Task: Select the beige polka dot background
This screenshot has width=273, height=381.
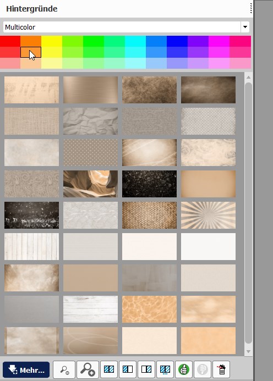Action: coord(90,153)
